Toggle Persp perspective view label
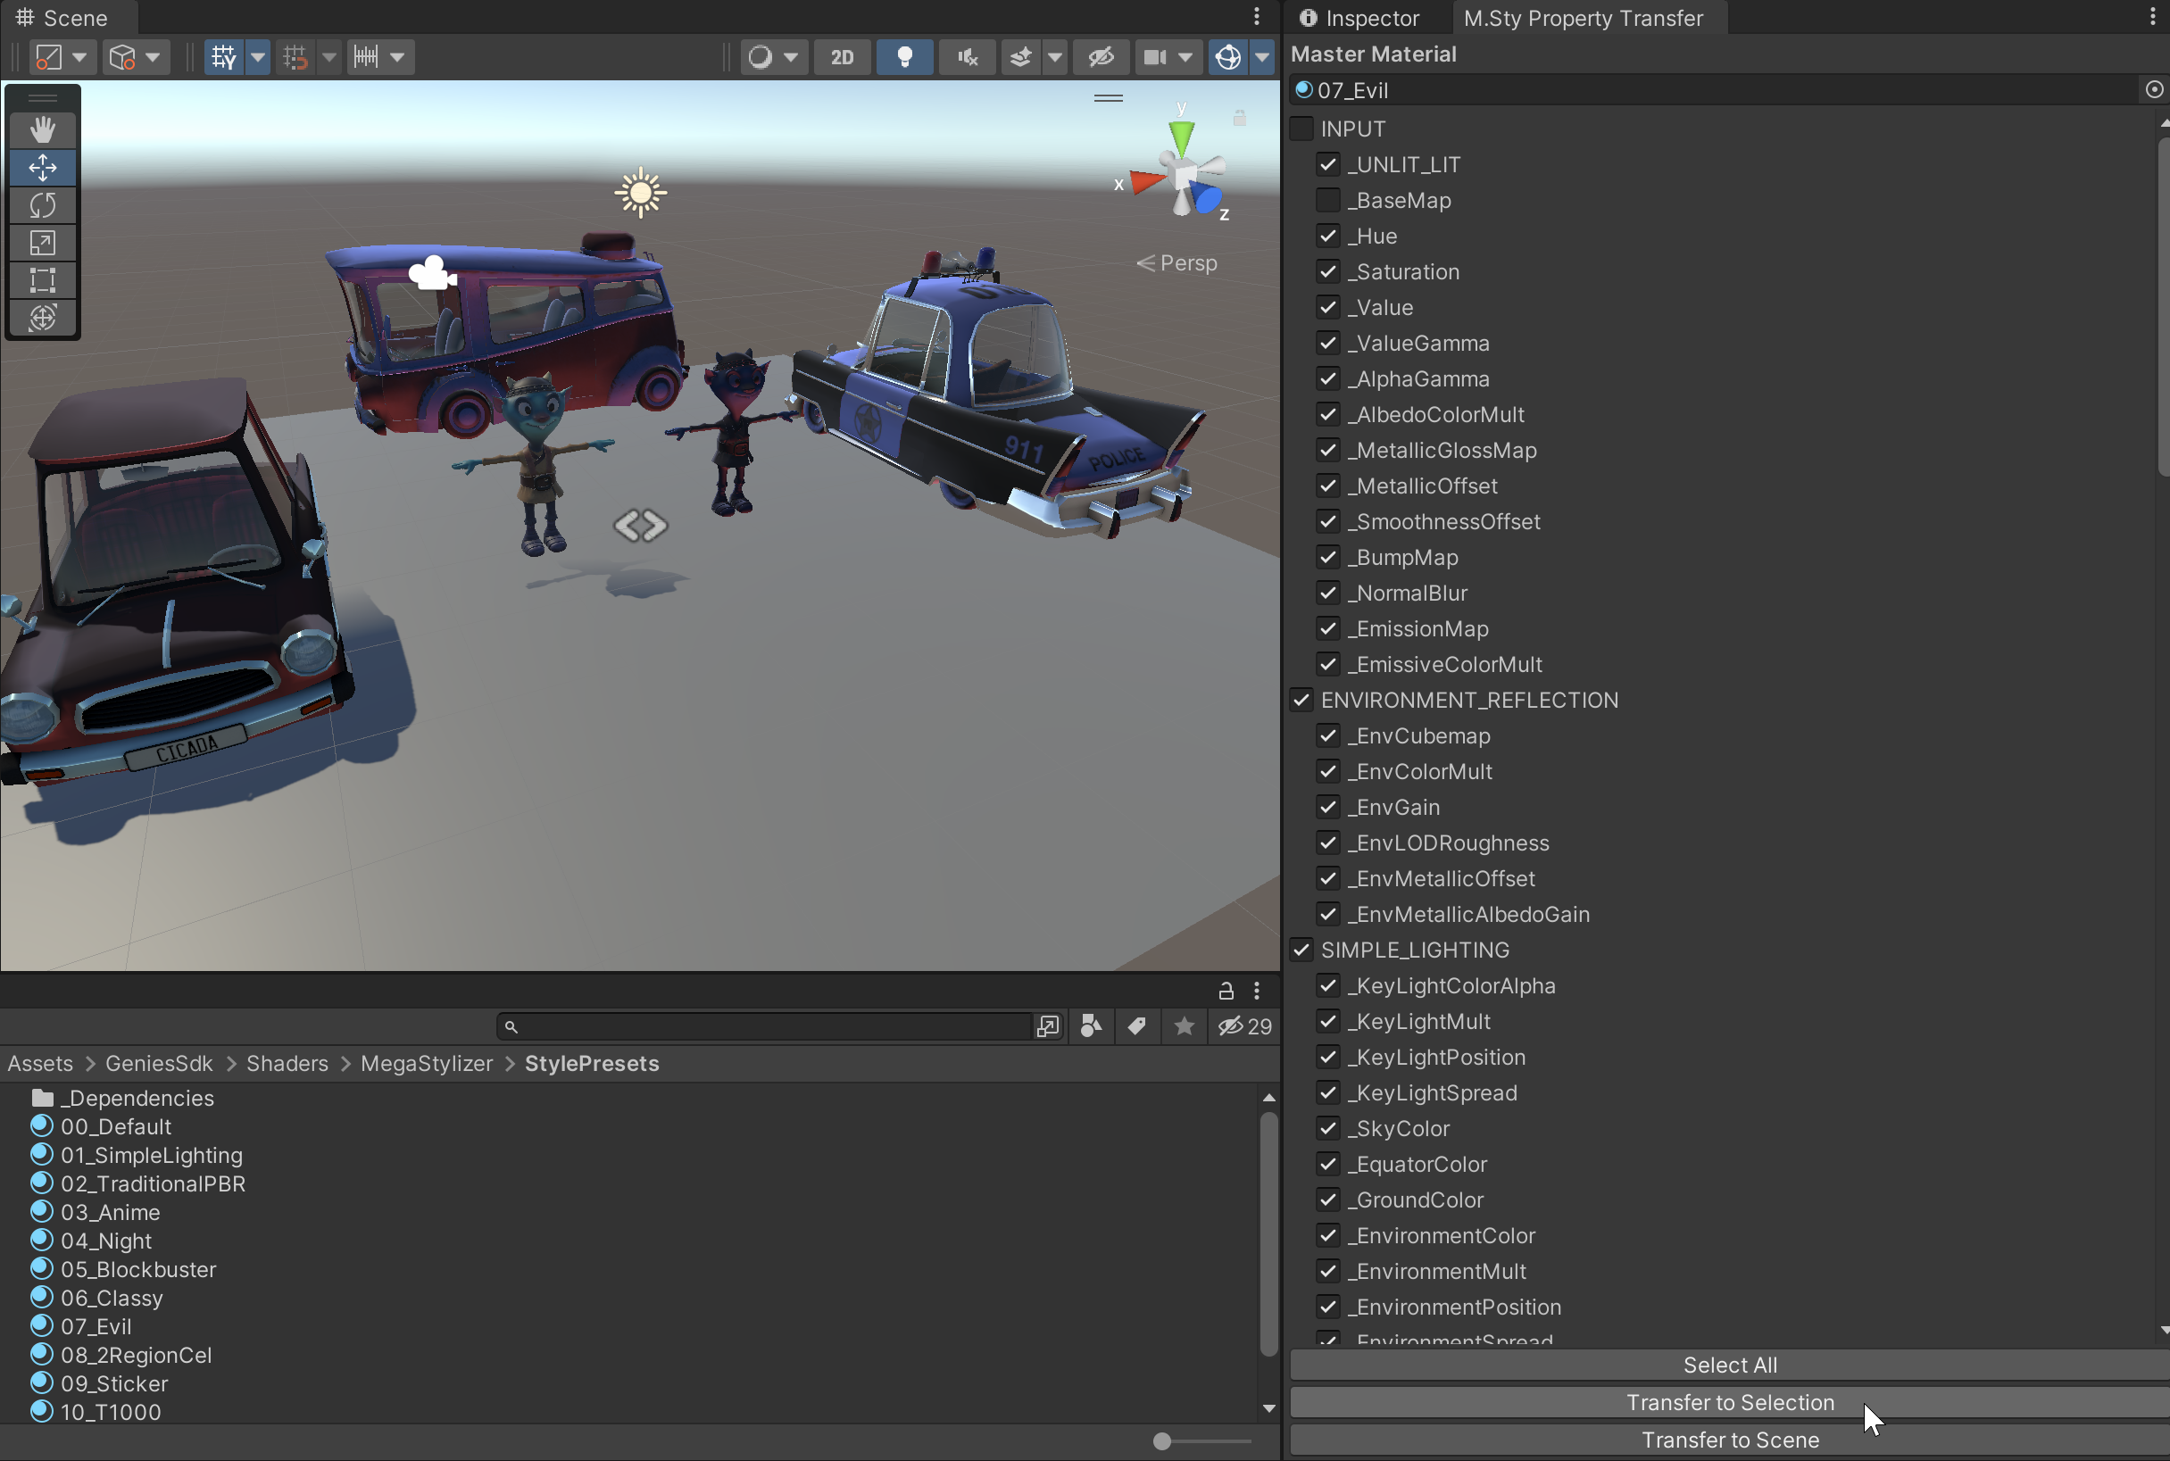The height and width of the screenshot is (1461, 2170). tap(1177, 262)
